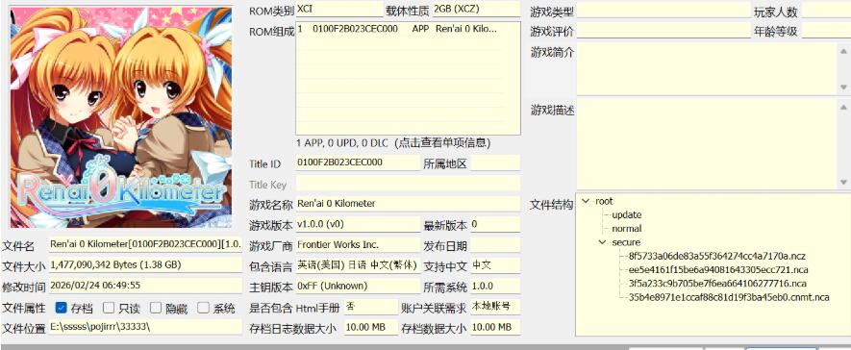Click the empty Title Key field
Screen dimensions: 851x350
pos(408,184)
